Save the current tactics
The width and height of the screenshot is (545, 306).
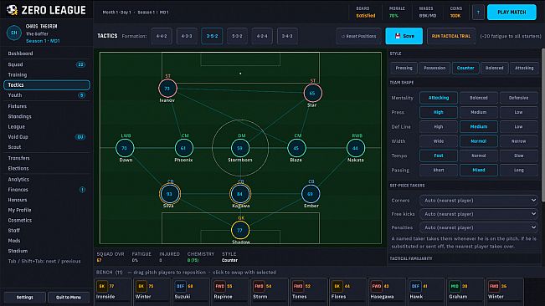(404, 36)
